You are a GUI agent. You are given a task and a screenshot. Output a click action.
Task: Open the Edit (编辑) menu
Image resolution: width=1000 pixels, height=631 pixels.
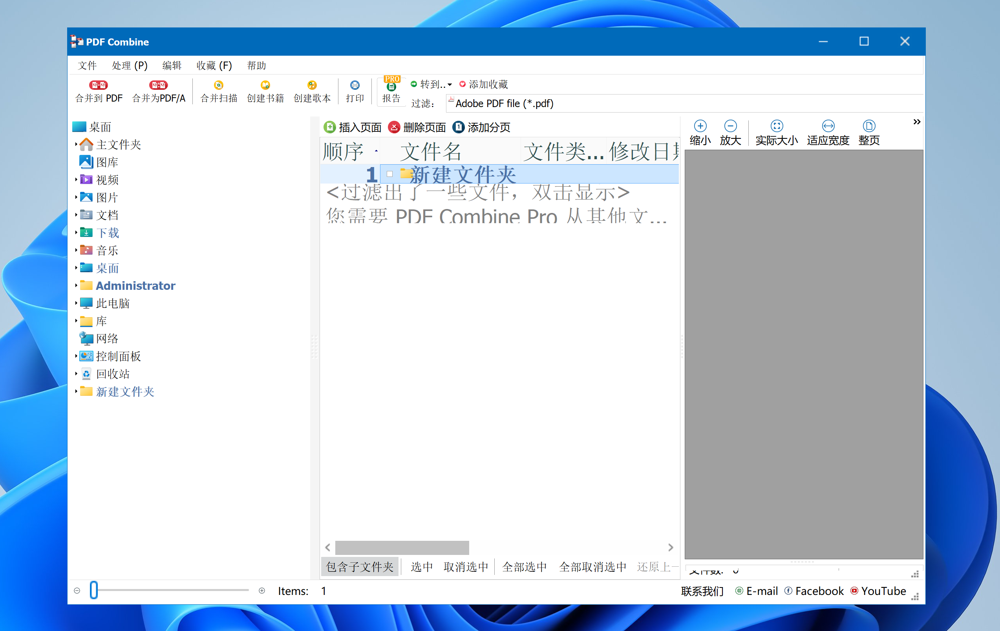172,65
